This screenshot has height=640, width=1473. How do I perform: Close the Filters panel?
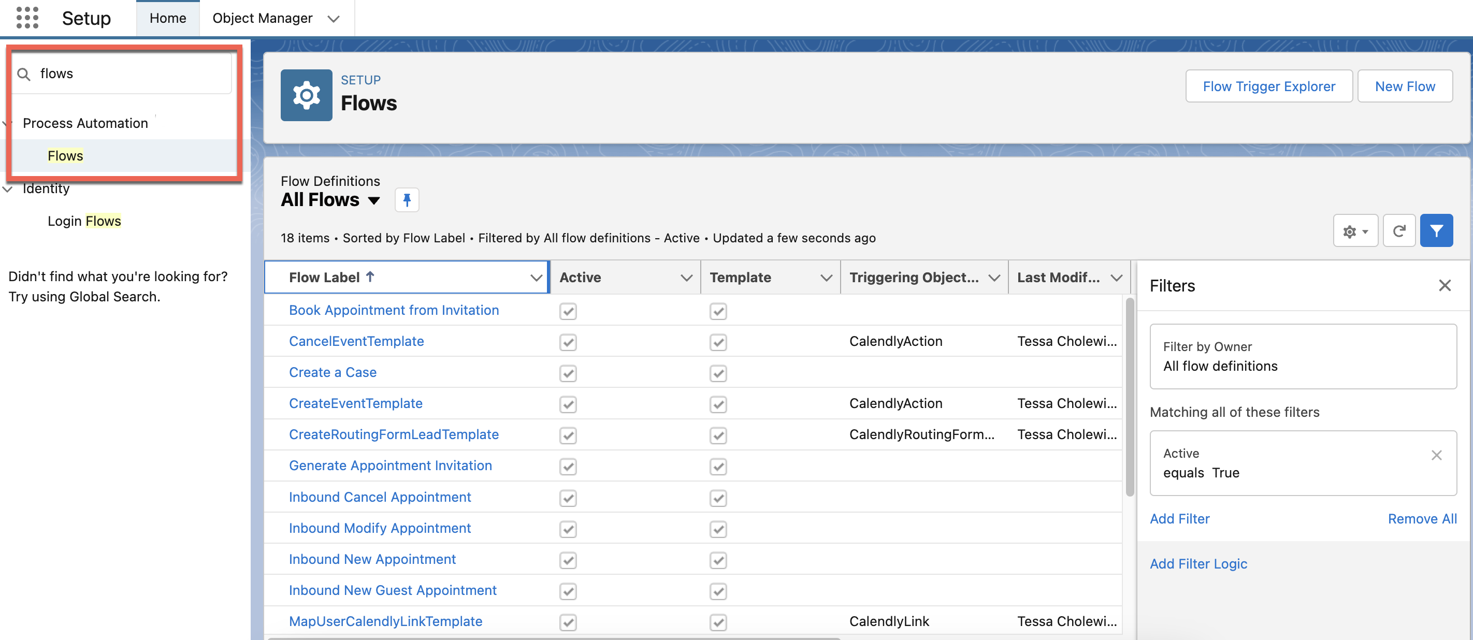[x=1445, y=286]
